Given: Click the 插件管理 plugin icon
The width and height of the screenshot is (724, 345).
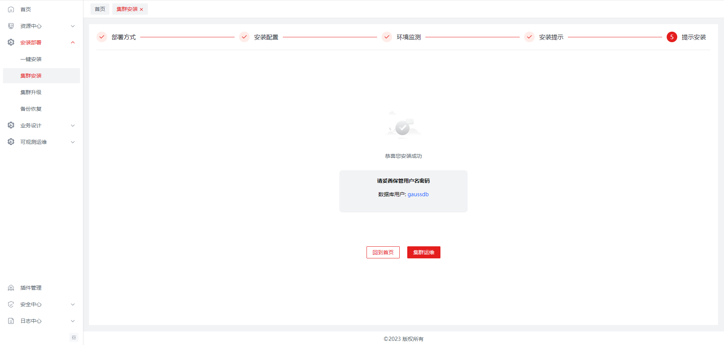Looking at the screenshot, I should pyautogui.click(x=11, y=288).
